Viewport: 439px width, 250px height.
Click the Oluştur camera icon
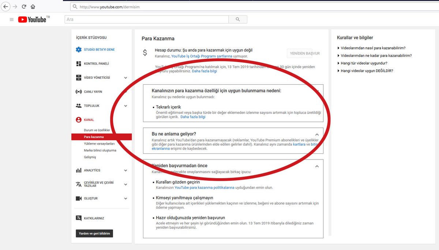[x=79, y=199]
